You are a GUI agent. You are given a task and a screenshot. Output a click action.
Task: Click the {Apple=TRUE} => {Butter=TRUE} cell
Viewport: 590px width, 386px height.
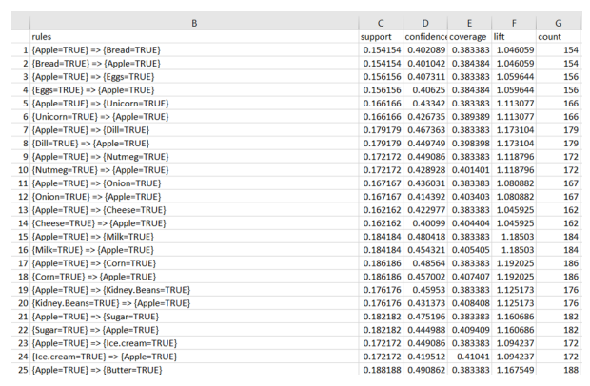tap(194, 370)
